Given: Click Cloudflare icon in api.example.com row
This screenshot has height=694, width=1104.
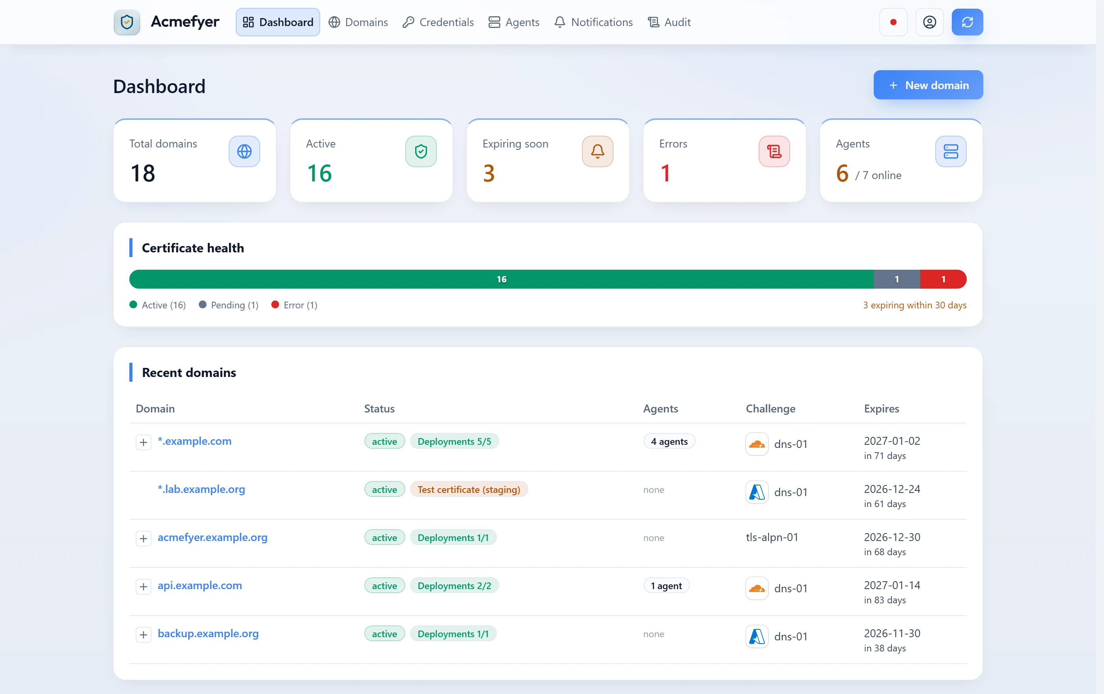Looking at the screenshot, I should tap(757, 588).
